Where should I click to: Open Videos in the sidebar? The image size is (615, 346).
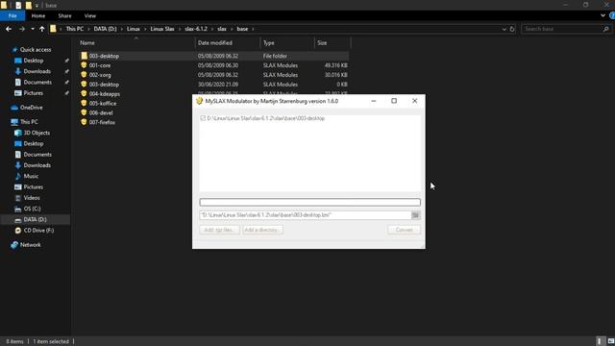click(32, 198)
